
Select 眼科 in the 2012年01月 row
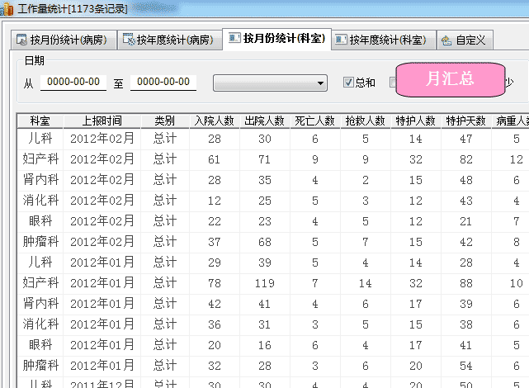tap(40, 344)
